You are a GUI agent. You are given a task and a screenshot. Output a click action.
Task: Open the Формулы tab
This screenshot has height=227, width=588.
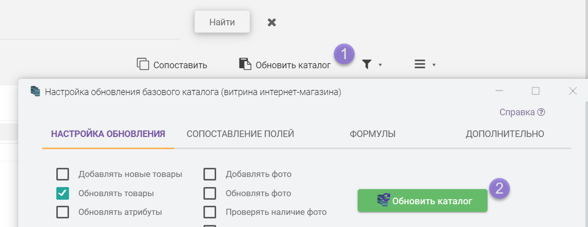(372, 134)
